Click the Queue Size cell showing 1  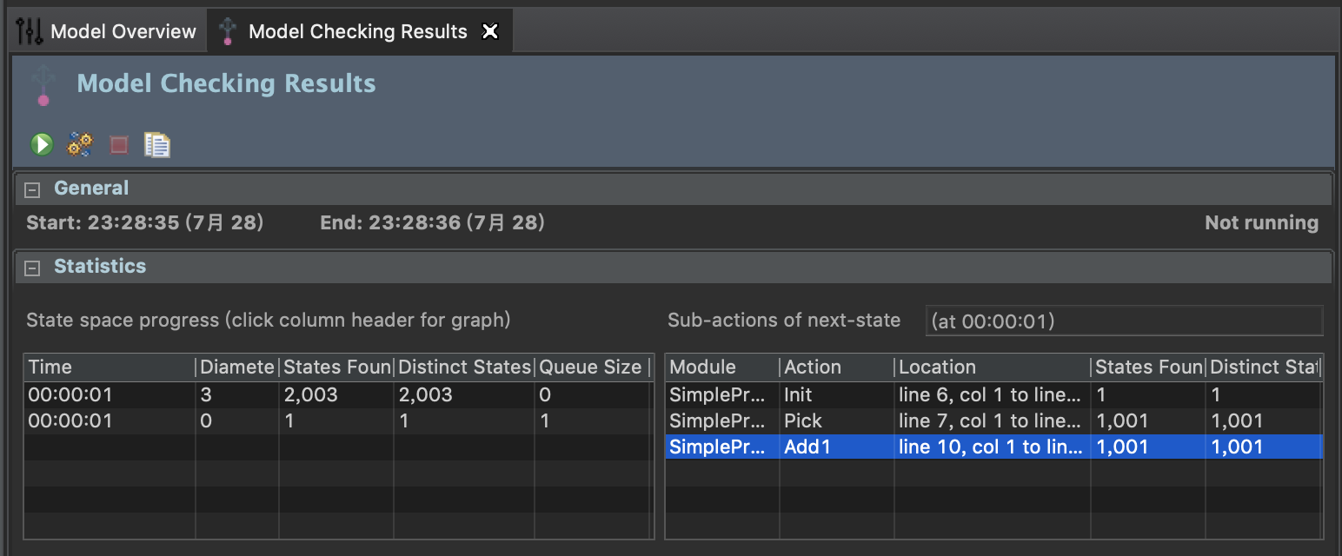point(591,421)
